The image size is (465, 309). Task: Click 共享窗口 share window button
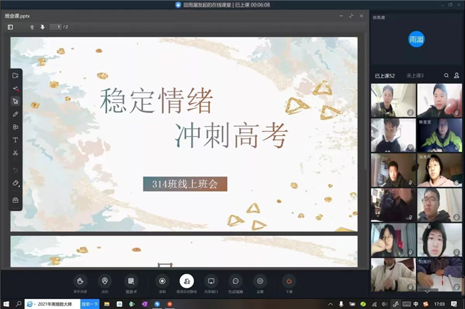(x=211, y=282)
